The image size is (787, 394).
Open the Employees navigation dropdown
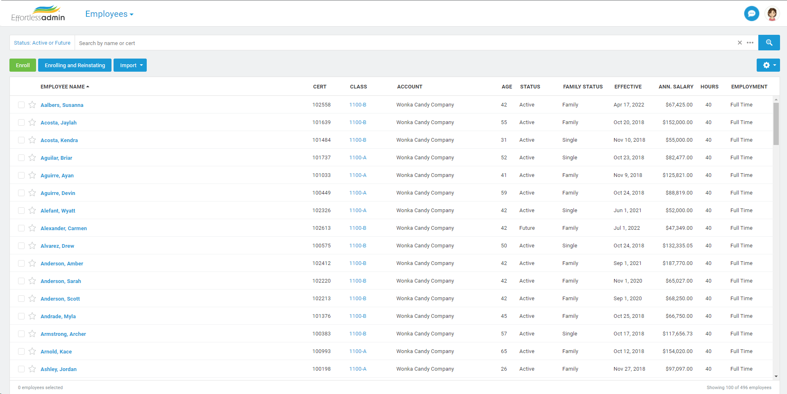click(x=109, y=14)
